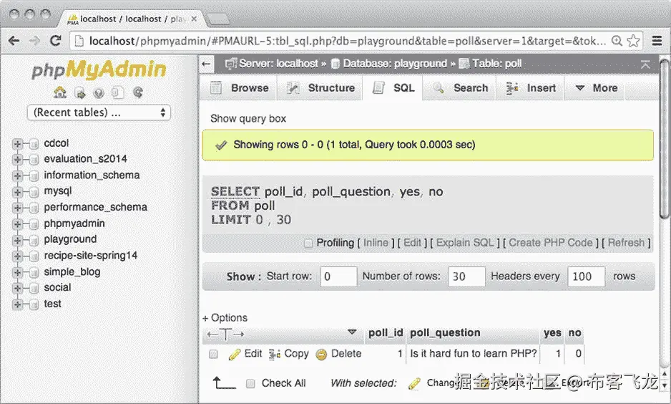The height and width of the screenshot is (404, 671).
Task: Open the phpMyAdmin documentation help icon
Action: (99, 92)
